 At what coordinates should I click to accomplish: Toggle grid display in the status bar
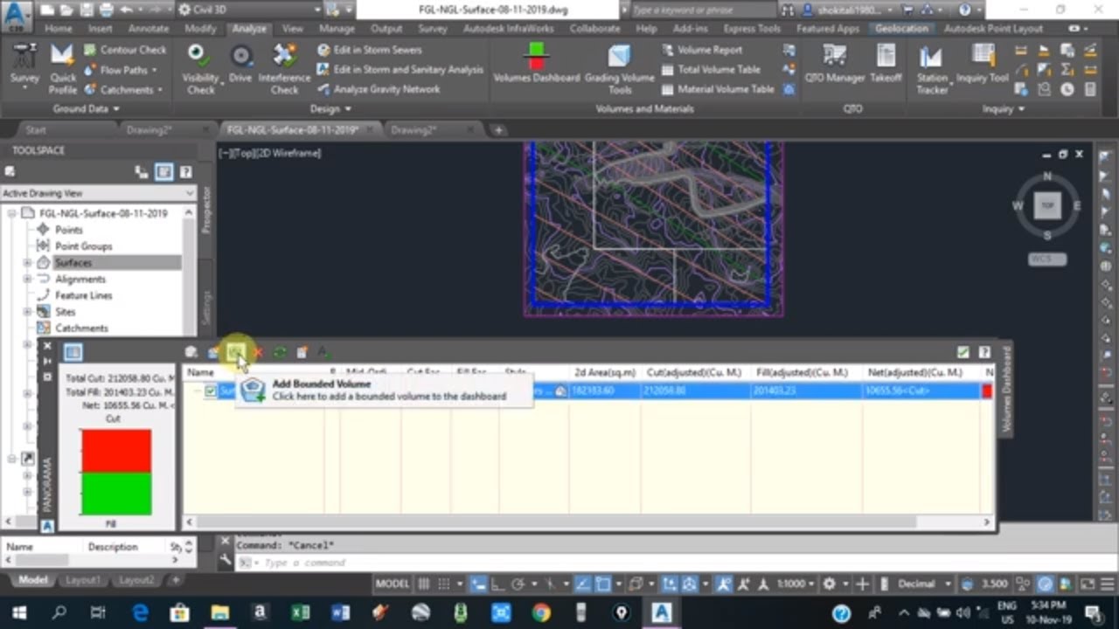click(424, 584)
